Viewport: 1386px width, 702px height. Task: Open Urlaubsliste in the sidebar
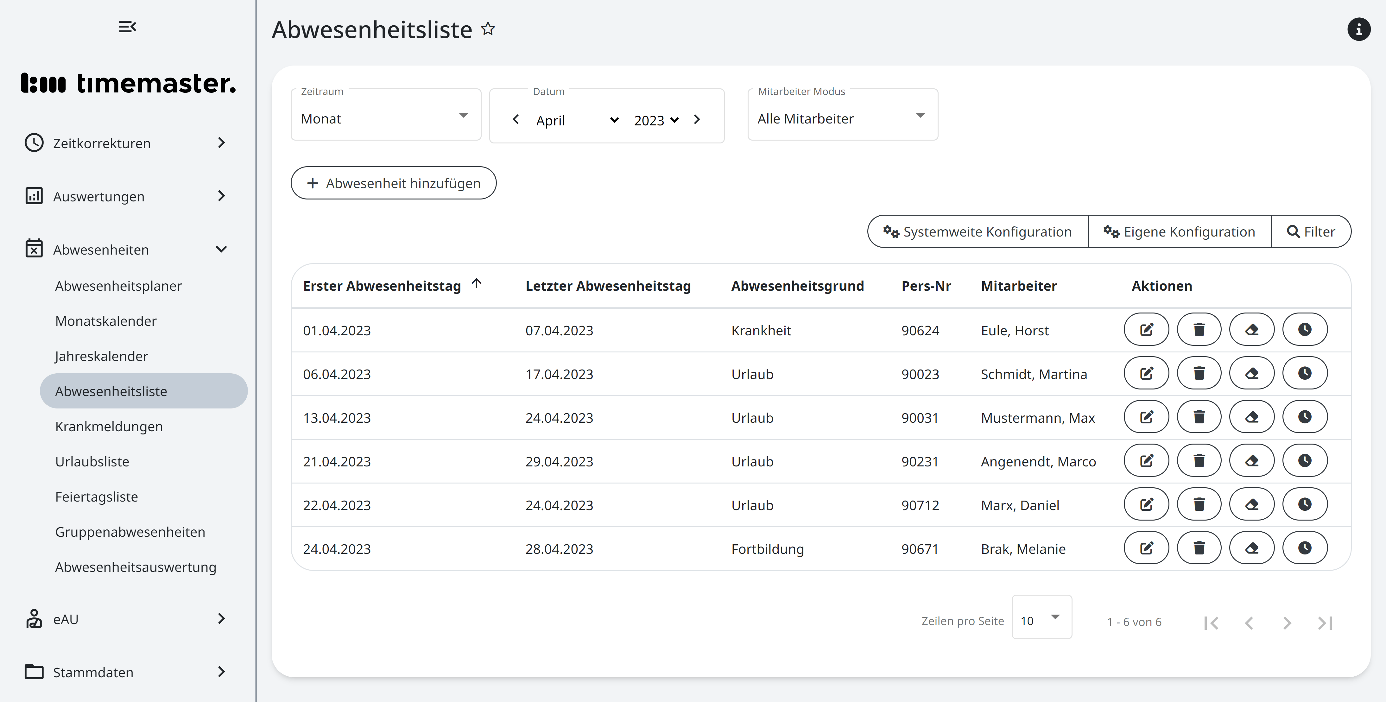coord(92,462)
